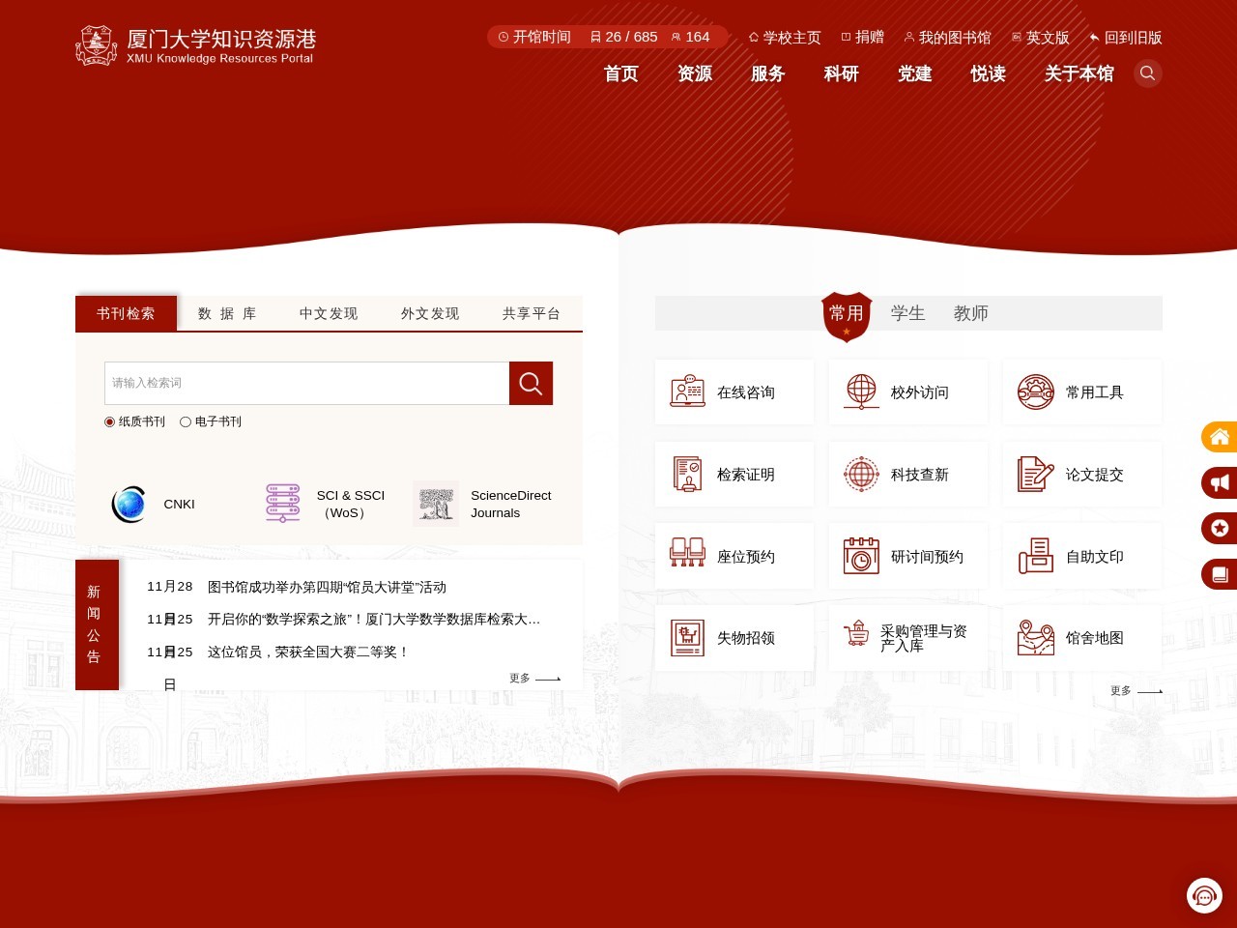Open the search magnifier in the navigation bar

(x=1148, y=72)
